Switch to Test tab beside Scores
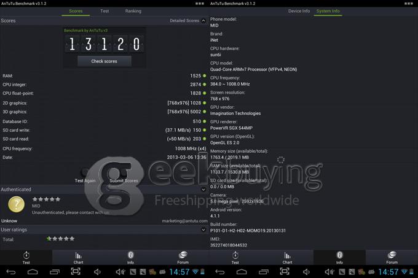This screenshot has height=278, width=418. (104, 11)
